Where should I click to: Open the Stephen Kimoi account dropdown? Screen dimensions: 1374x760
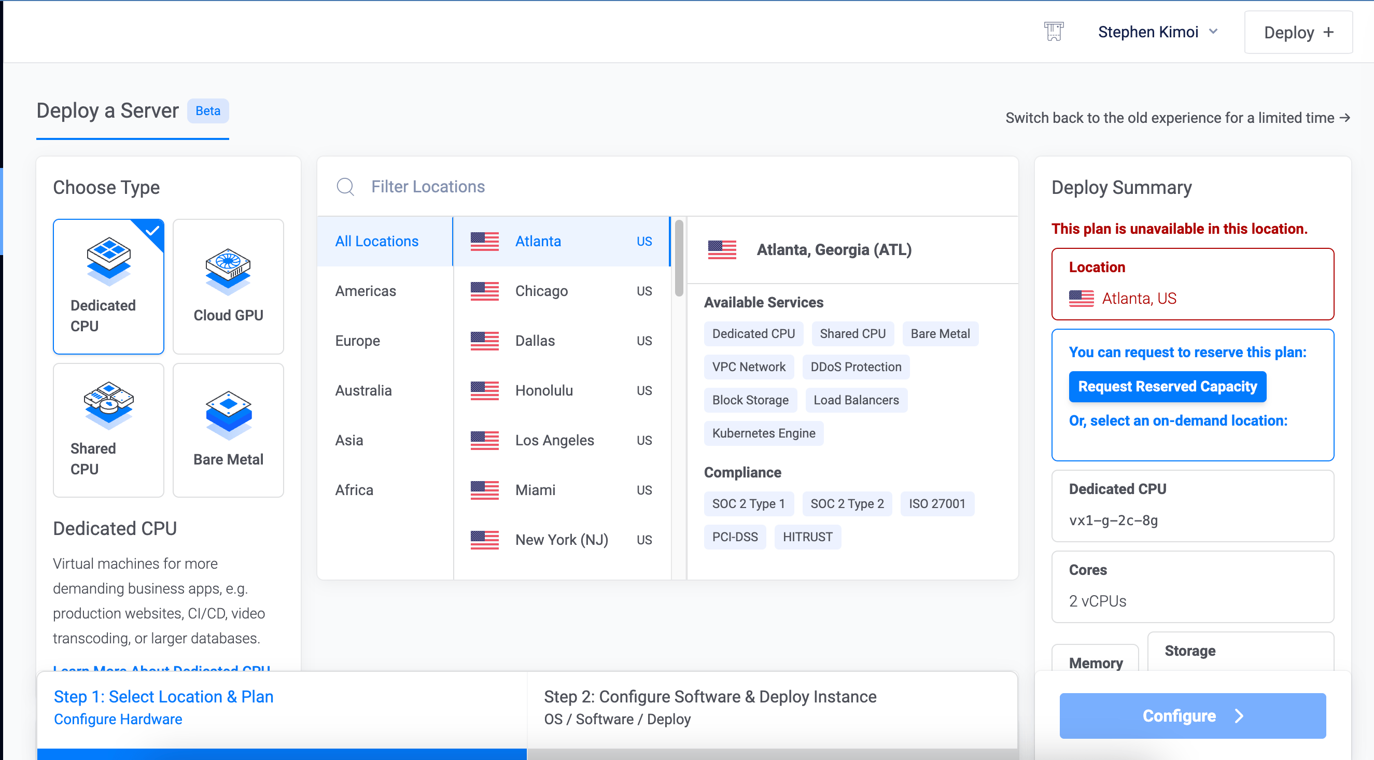[1157, 32]
